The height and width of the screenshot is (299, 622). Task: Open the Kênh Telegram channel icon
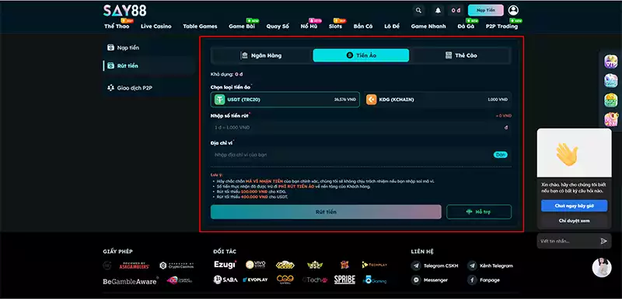tap(472, 266)
